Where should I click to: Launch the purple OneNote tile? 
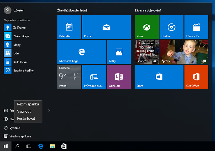tap(119, 77)
